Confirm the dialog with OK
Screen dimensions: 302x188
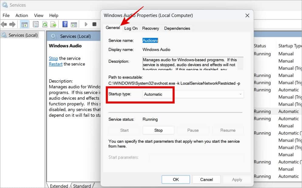(176, 180)
